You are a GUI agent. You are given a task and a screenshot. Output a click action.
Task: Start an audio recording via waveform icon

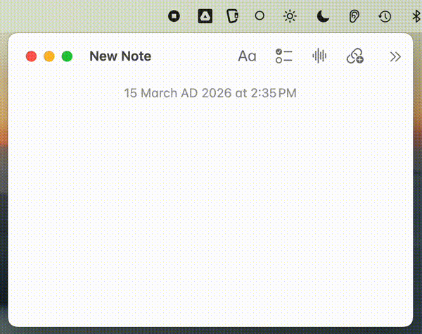click(x=319, y=56)
